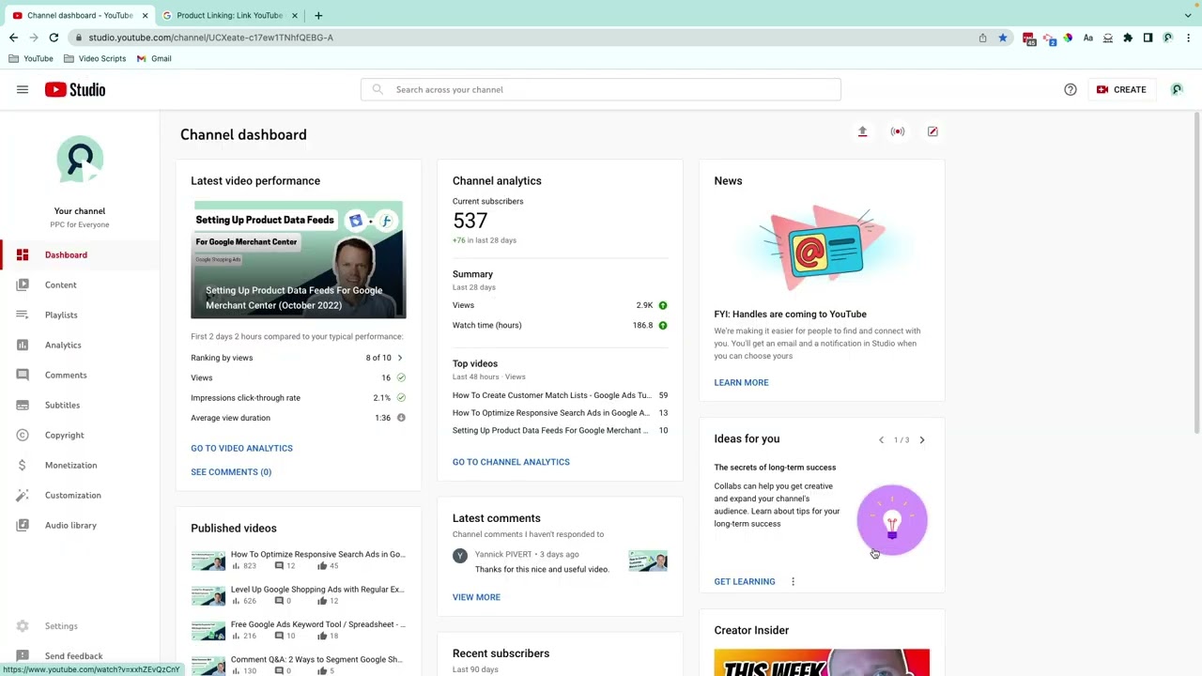Open the latest video thumbnail

[x=299, y=259]
